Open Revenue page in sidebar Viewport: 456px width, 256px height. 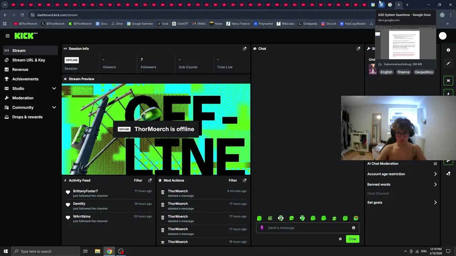click(30, 70)
